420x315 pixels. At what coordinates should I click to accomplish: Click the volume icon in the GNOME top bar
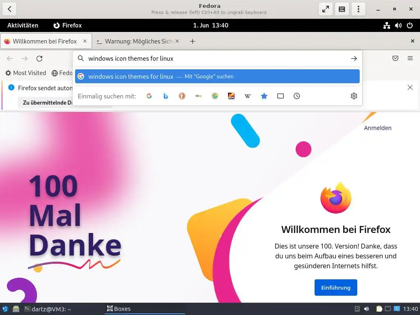(x=398, y=25)
